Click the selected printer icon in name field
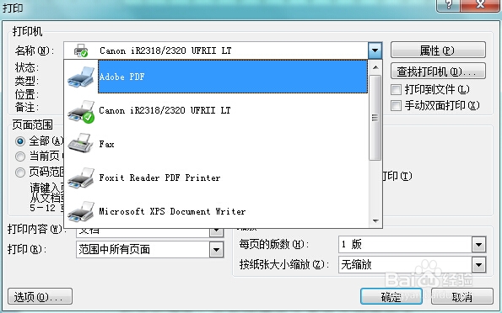Image resolution: width=502 pixels, height=313 pixels. coord(81,50)
